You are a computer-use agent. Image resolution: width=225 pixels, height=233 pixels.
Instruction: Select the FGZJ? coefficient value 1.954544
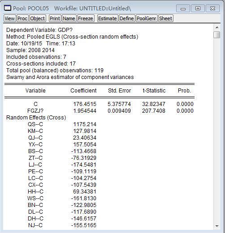85,111
